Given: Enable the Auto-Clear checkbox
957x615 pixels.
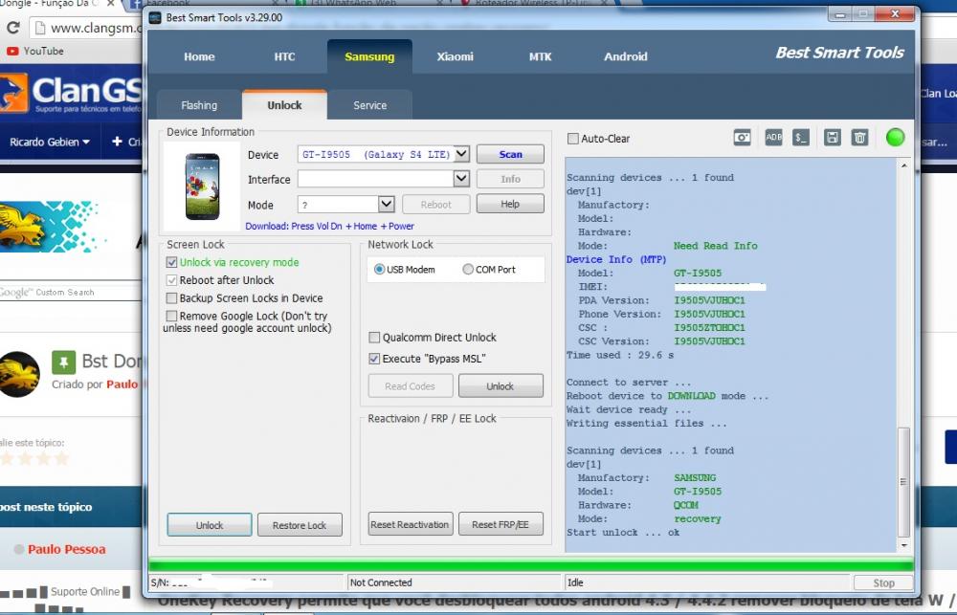Looking at the screenshot, I should (x=573, y=139).
